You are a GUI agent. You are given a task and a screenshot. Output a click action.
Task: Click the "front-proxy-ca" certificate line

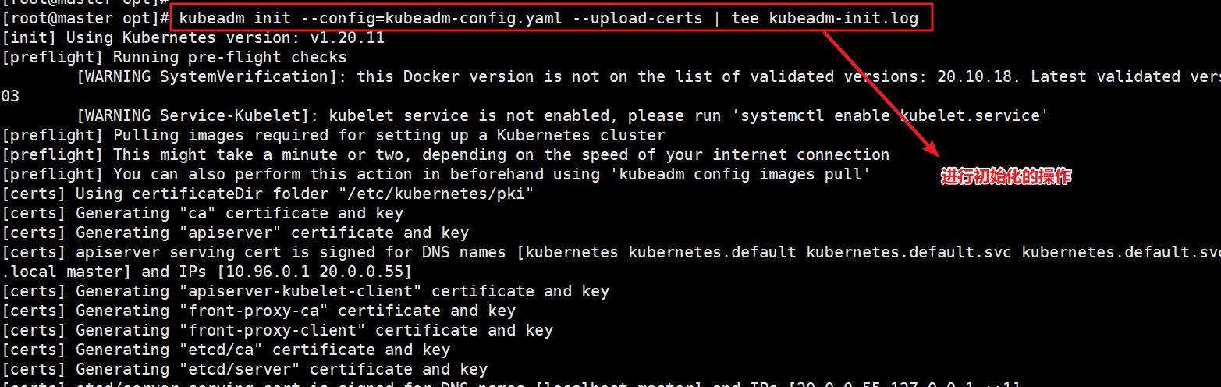coord(259,311)
